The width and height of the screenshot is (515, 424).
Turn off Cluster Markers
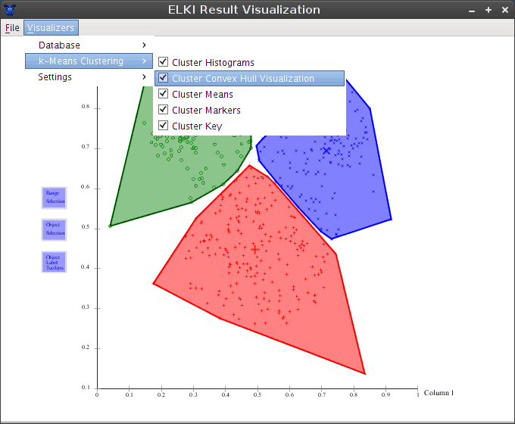pyautogui.click(x=163, y=110)
